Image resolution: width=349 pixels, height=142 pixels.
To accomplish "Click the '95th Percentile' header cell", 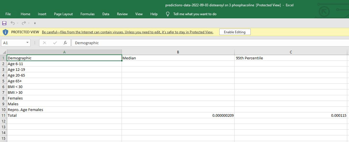I will click(x=291, y=58).
